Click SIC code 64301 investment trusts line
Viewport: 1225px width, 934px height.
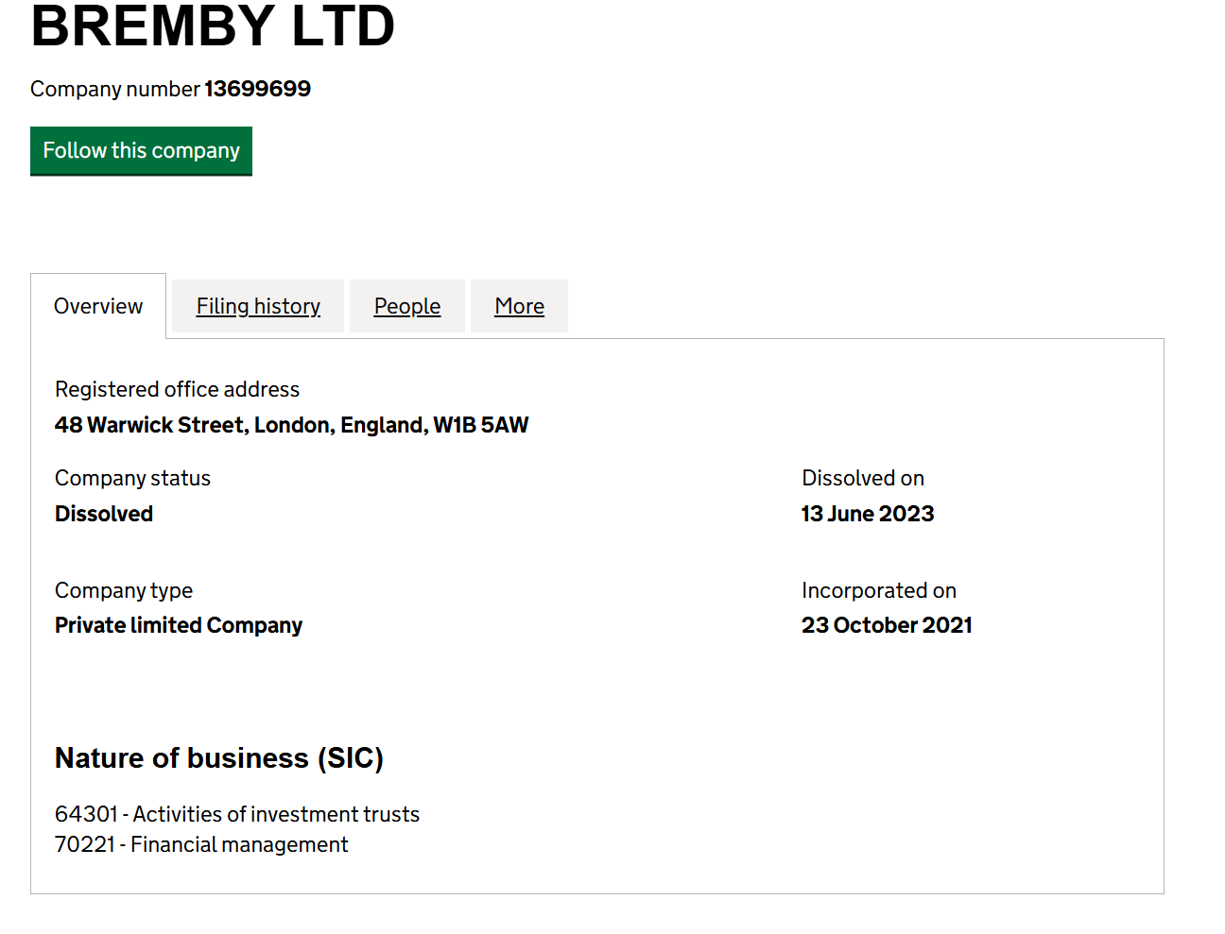[237, 814]
